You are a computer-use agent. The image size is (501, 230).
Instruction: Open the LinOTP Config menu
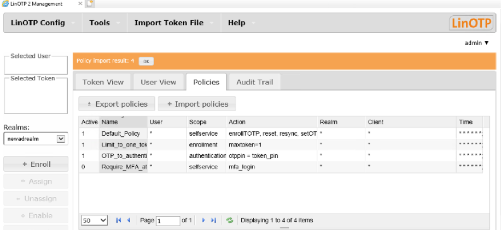[x=43, y=23]
